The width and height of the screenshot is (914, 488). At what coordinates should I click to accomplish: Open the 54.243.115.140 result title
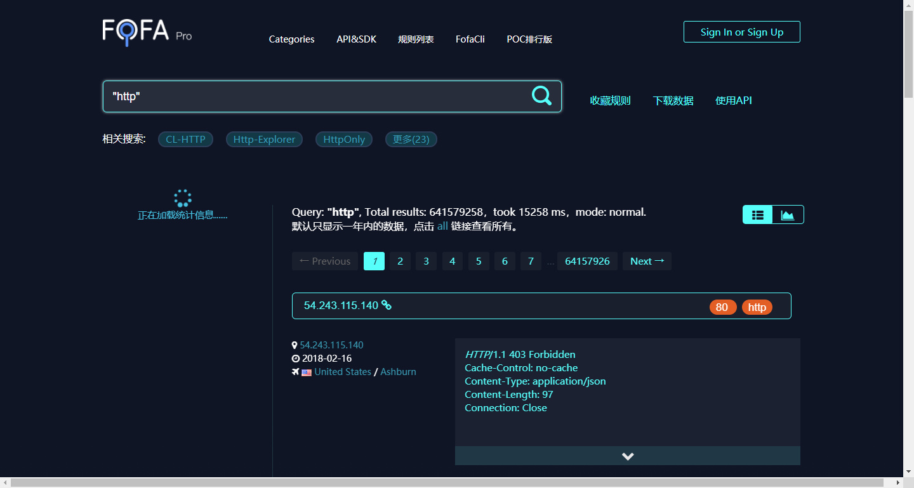click(341, 305)
